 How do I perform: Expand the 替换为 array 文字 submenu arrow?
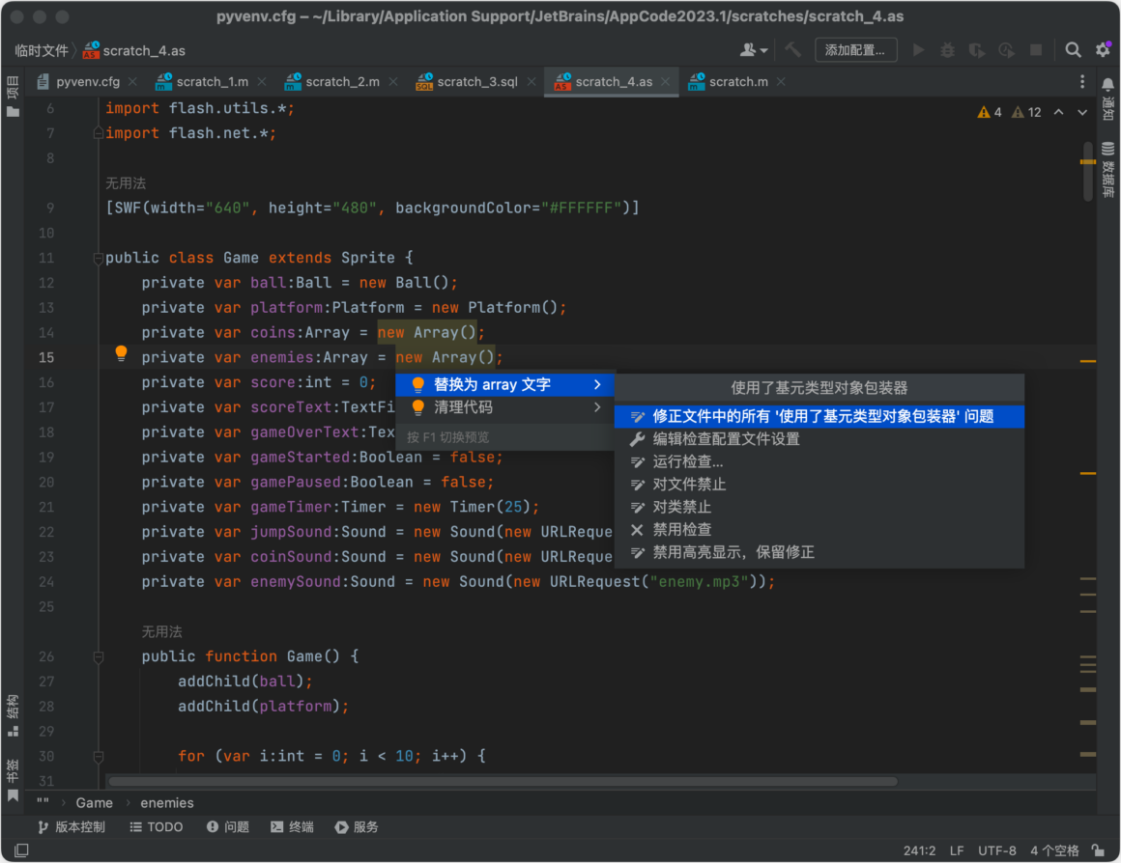point(597,385)
